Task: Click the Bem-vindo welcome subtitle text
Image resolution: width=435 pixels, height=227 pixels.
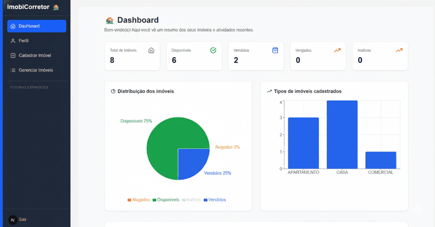Action: [179, 30]
